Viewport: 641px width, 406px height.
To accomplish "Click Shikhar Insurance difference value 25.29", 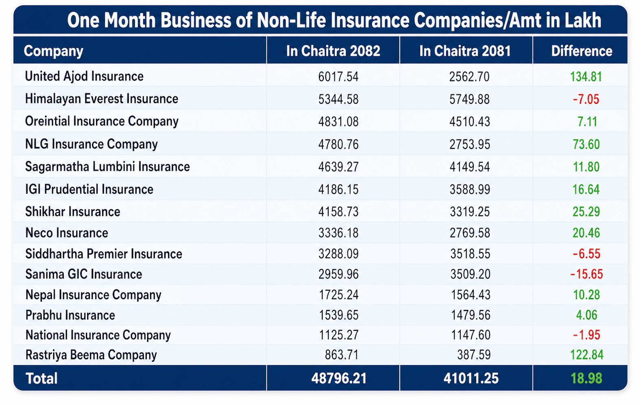I will (x=586, y=212).
